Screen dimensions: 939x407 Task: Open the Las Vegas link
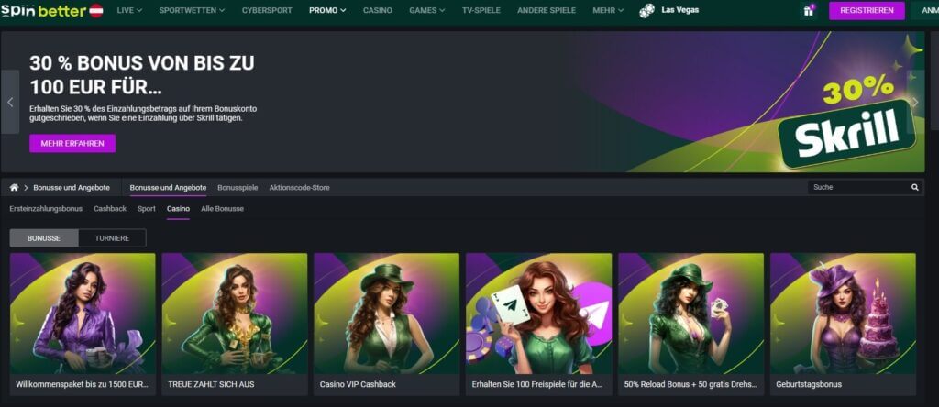(x=679, y=10)
